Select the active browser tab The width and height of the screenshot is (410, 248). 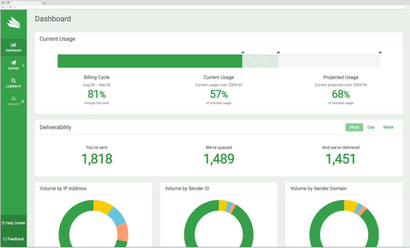coord(26,3)
